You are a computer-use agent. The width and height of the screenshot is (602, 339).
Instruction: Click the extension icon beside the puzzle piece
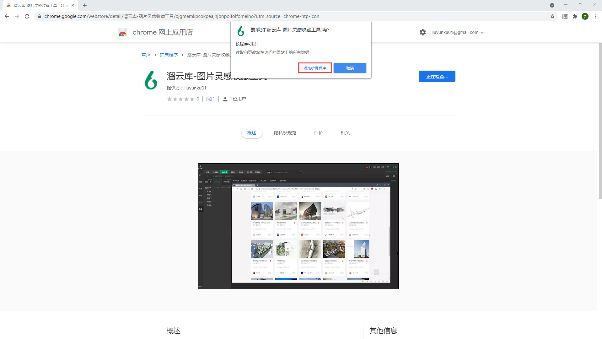click(565, 16)
